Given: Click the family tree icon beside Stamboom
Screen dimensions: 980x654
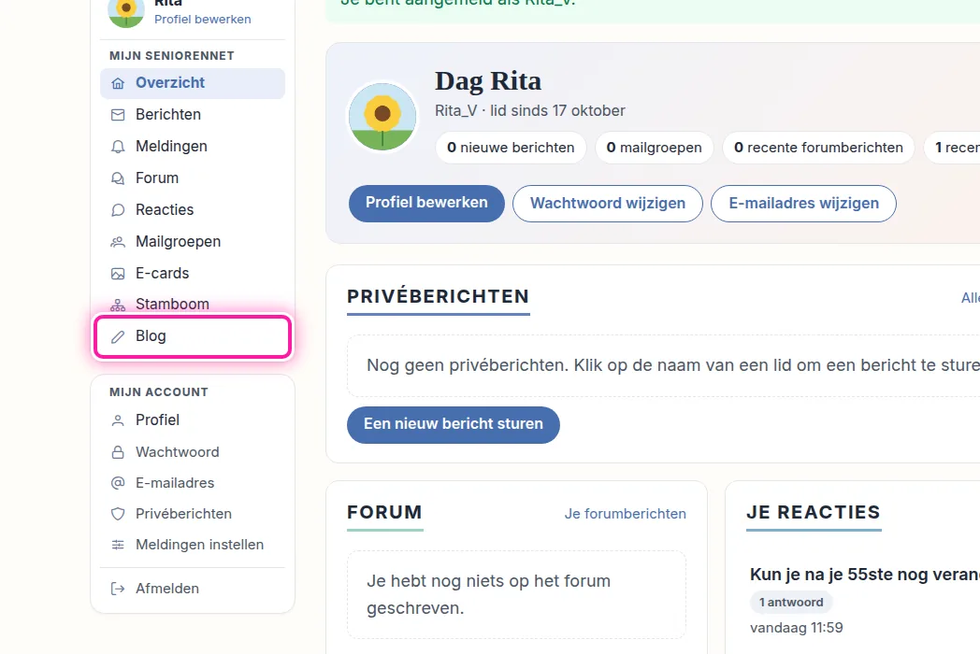Looking at the screenshot, I should (x=118, y=305).
